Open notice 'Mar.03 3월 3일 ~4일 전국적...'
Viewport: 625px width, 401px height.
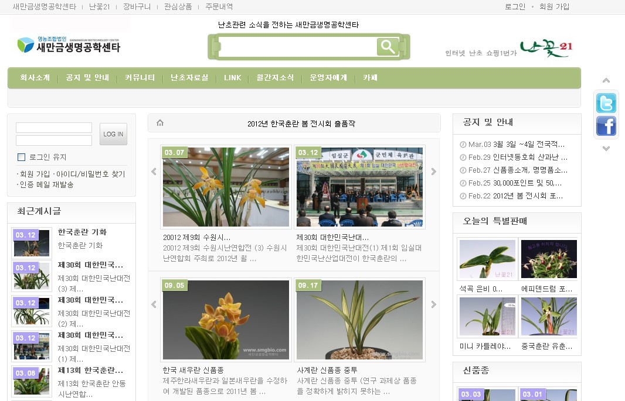click(516, 144)
